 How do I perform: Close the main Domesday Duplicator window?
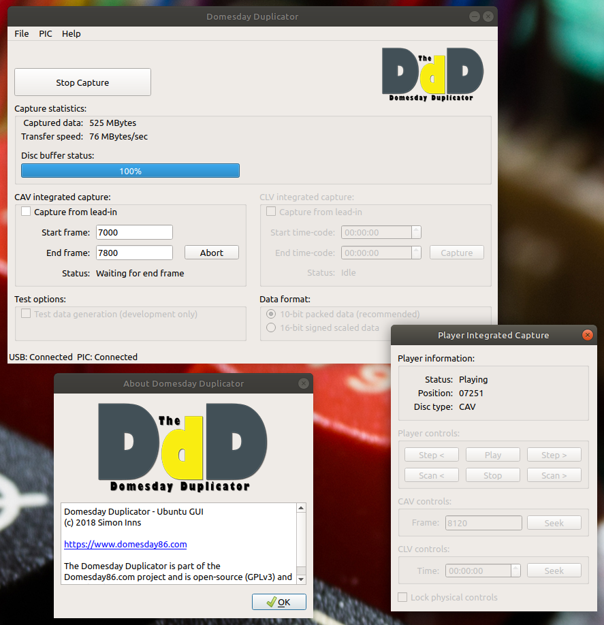pyautogui.click(x=488, y=16)
